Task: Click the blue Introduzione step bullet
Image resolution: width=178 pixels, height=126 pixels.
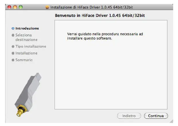Action: [13, 28]
